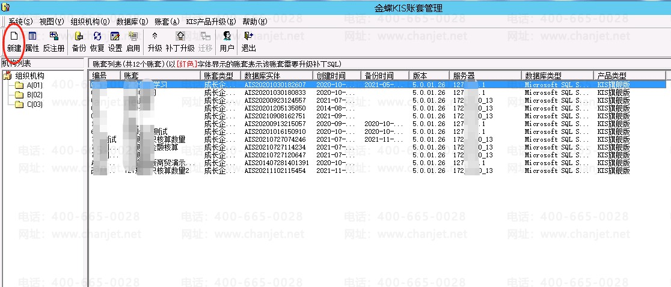This screenshot has width=671, height=287.
Task: Click the 备份 (Backup) toolbar icon
Action: point(79,42)
